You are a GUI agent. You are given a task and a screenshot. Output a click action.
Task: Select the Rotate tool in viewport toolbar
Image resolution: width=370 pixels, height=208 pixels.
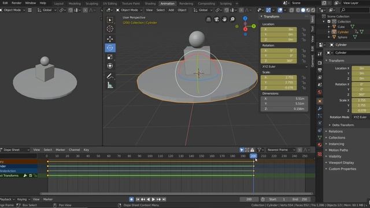(x=110, y=48)
